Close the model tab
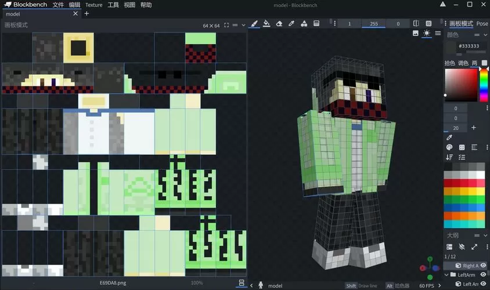The width and height of the screenshot is (490, 290). tap(75, 14)
